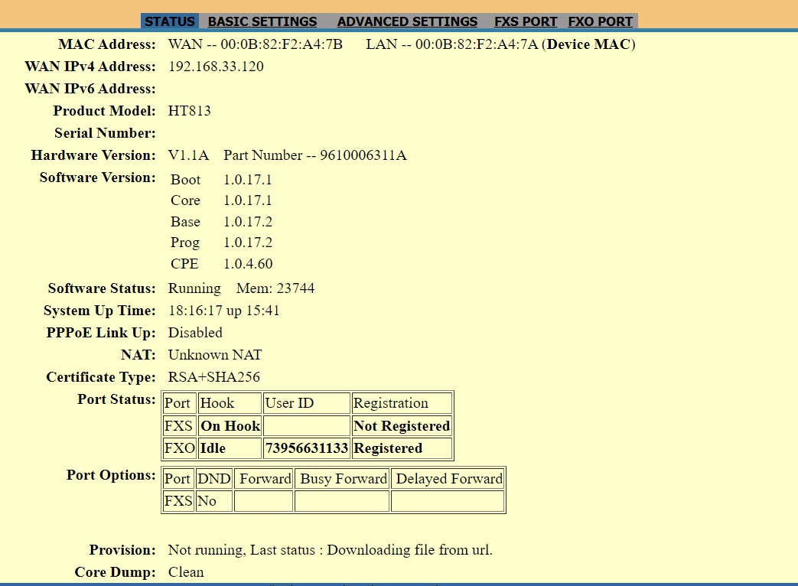Click the FXS Not Registered status cell

click(402, 426)
